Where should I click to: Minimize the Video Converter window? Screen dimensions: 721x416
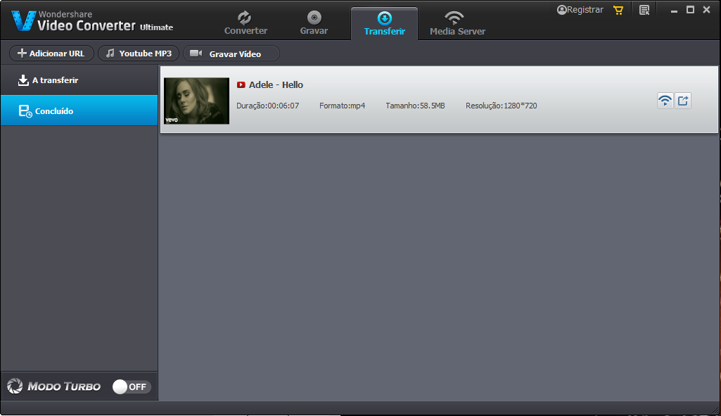674,10
